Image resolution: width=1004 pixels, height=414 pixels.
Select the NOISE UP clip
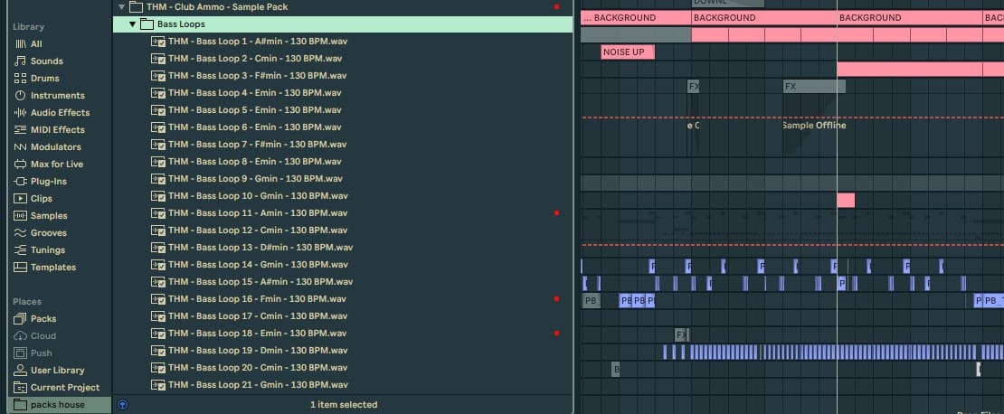tap(628, 52)
